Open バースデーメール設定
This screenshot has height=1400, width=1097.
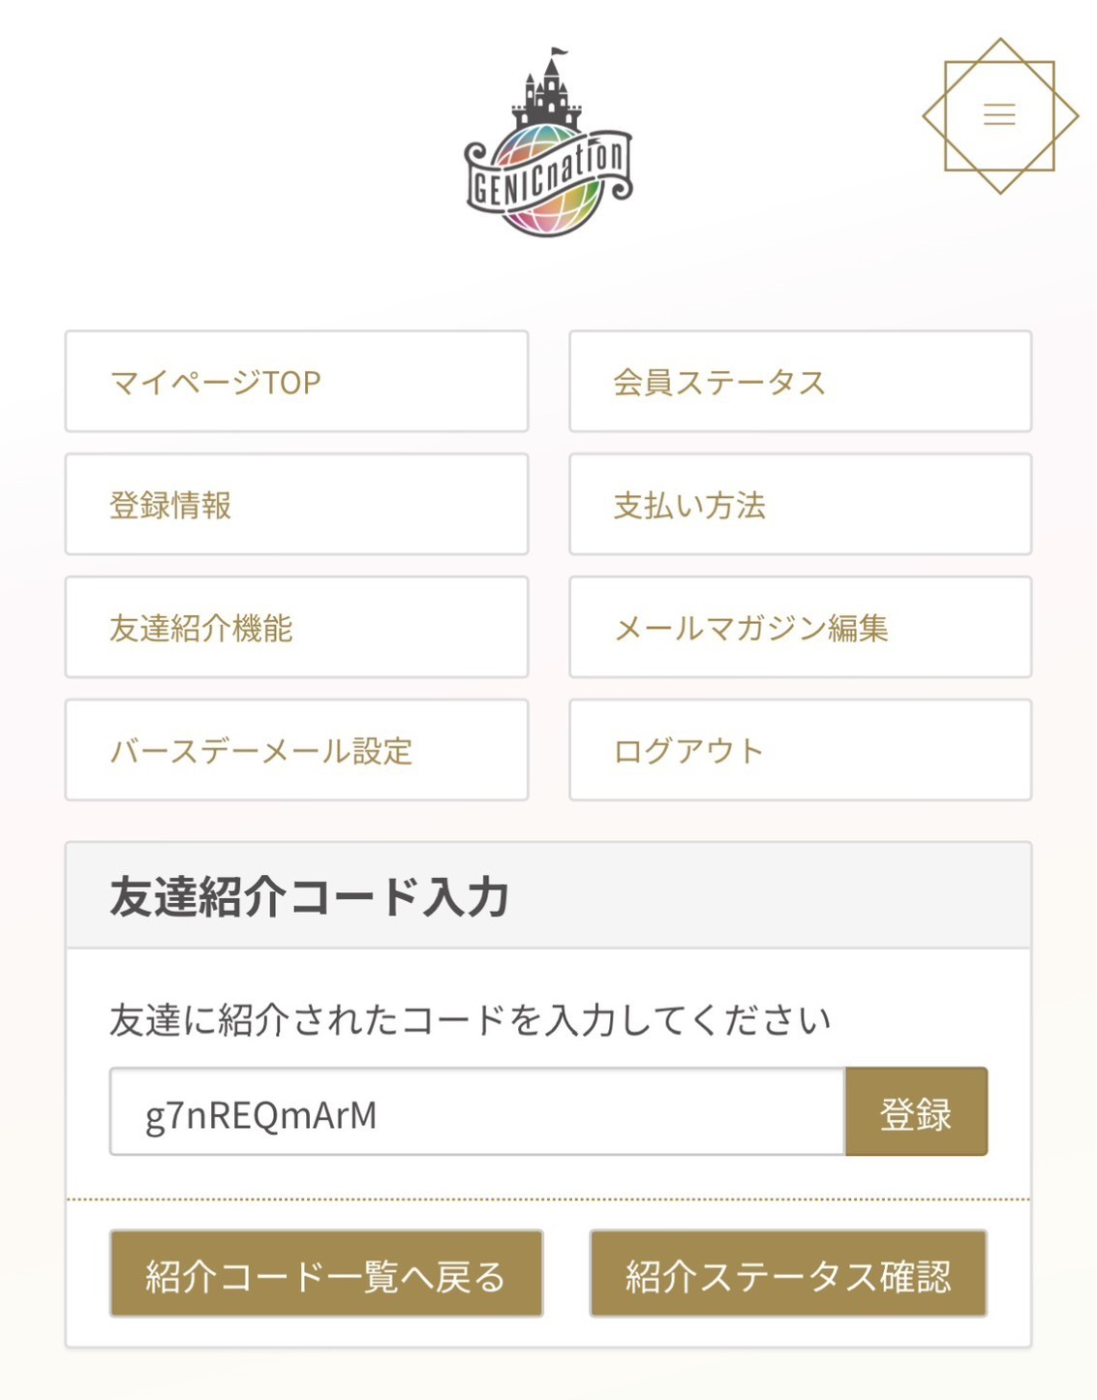point(296,751)
